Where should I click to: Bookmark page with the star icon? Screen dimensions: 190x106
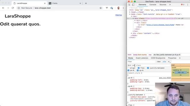(x=101, y=8)
